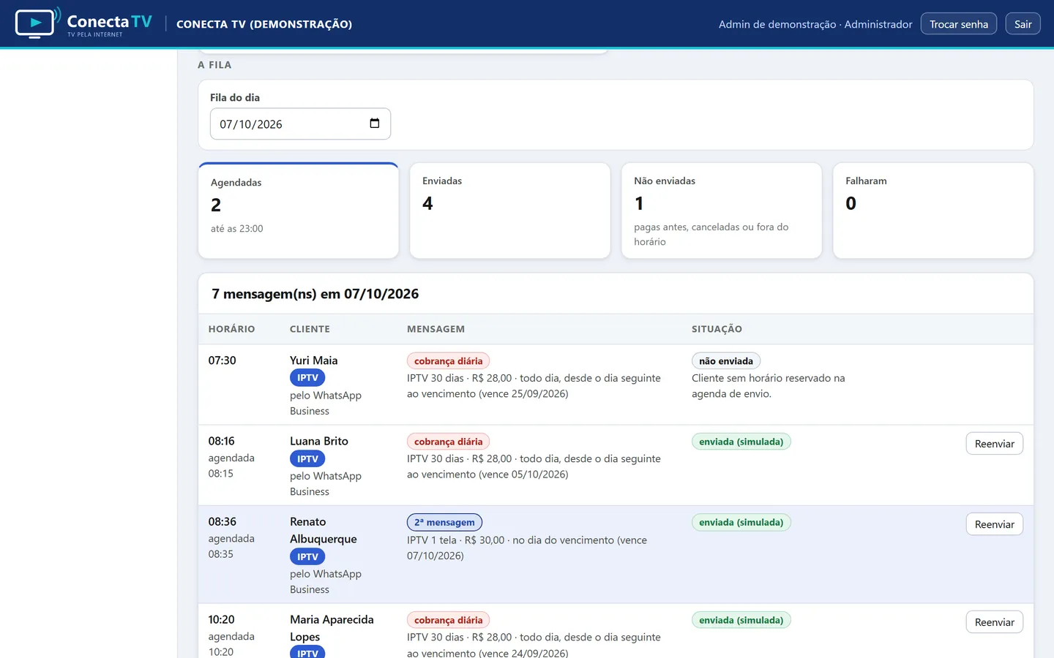Click the client name Luana Brito
The image size is (1054, 658).
[319, 441]
